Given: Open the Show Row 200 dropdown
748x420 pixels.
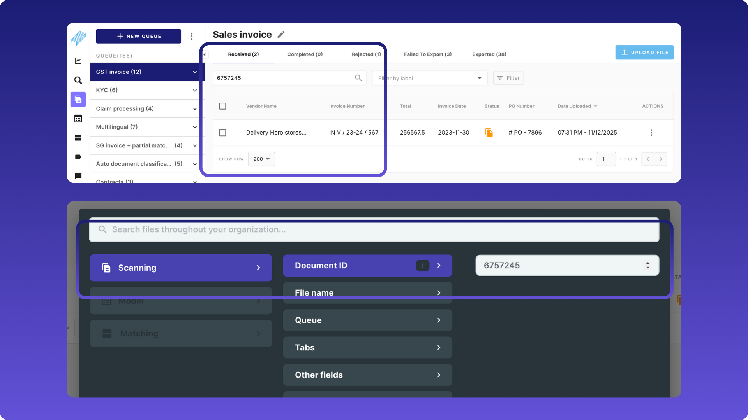Looking at the screenshot, I should point(261,159).
